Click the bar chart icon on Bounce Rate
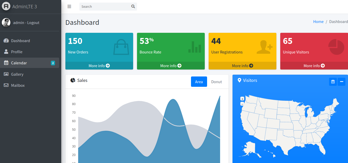348x163 pixels. click(195, 47)
